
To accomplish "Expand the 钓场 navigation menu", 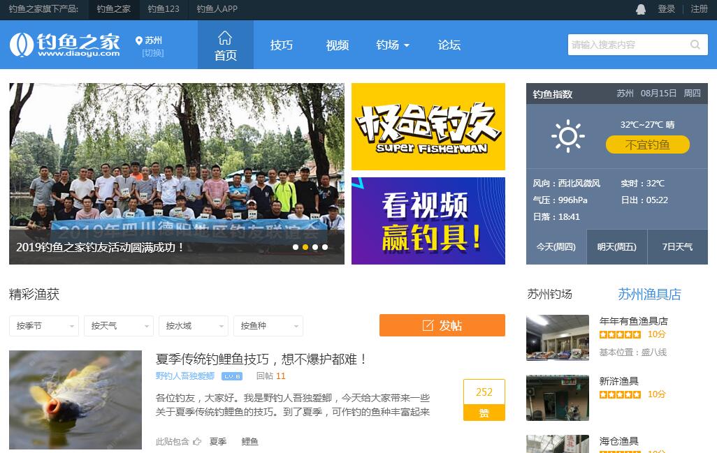I will click(392, 45).
